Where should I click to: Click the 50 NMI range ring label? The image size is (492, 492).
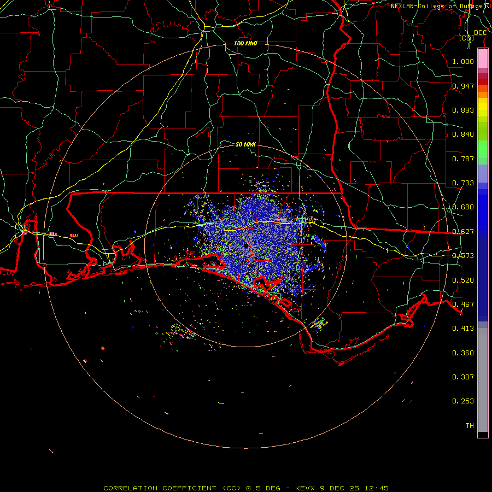pos(245,144)
